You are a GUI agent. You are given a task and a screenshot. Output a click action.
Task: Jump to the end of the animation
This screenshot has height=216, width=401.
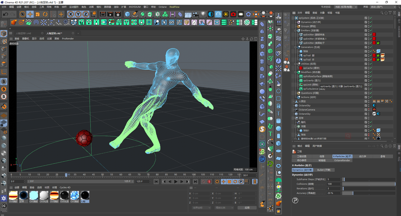click(x=195, y=181)
